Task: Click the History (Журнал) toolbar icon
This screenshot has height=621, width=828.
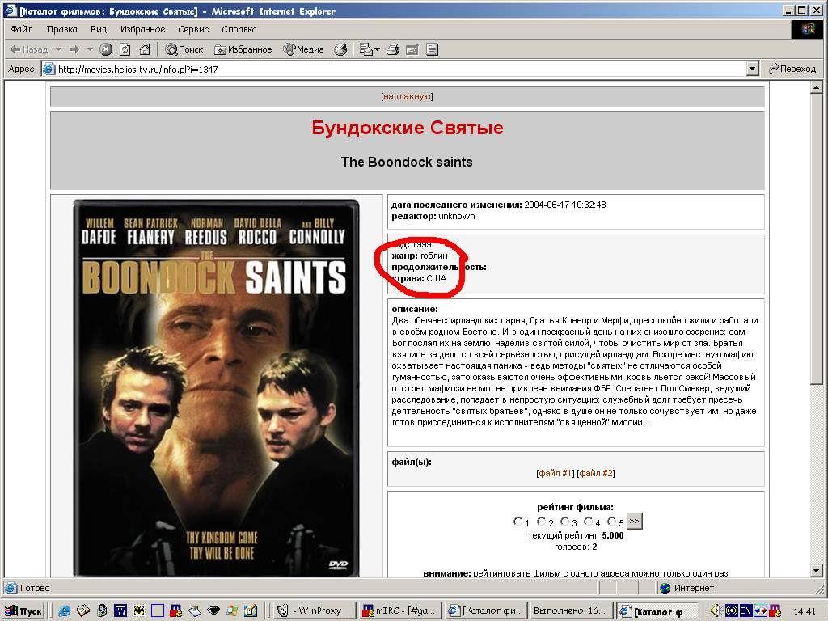Action: coord(340,49)
